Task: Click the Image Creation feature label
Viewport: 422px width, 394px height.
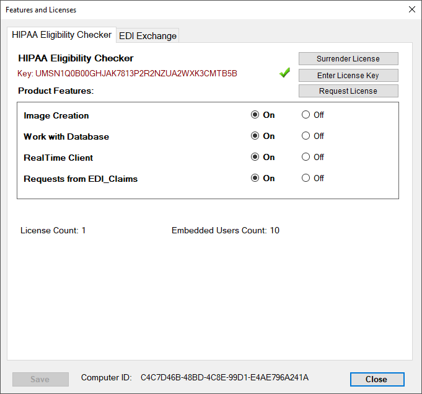Action: point(56,115)
